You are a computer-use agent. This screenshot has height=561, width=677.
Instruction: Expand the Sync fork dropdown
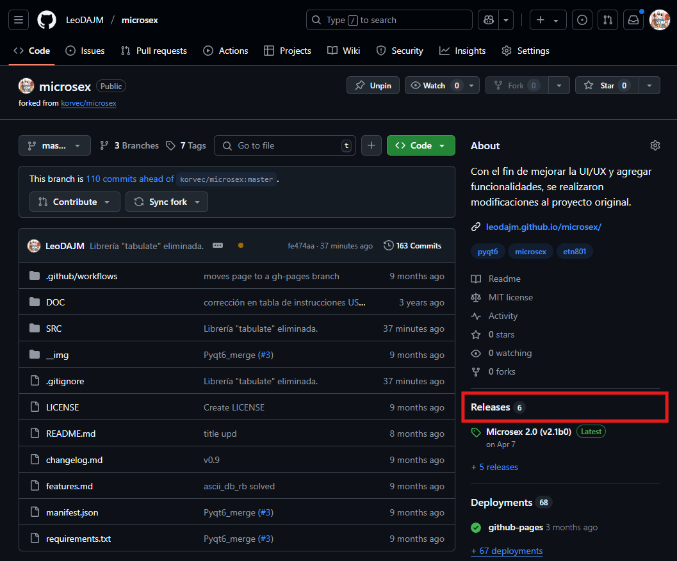167,202
